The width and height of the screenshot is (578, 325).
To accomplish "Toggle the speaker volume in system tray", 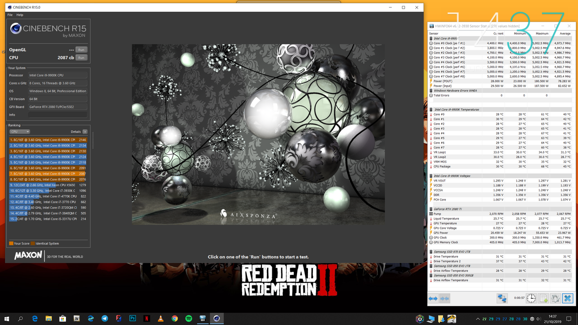I will [x=539, y=319].
